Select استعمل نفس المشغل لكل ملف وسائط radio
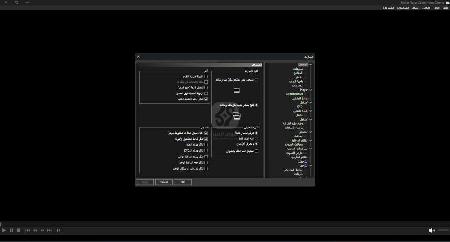 [x=256, y=80]
